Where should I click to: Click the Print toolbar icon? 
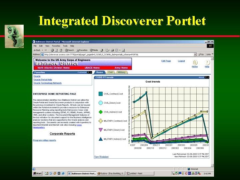click(x=112, y=50)
